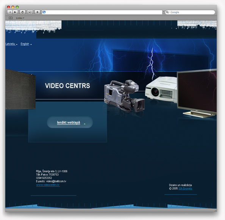The image size is (225, 220).
Task: Open the search engine dropdown arrow
Action: 169,13
